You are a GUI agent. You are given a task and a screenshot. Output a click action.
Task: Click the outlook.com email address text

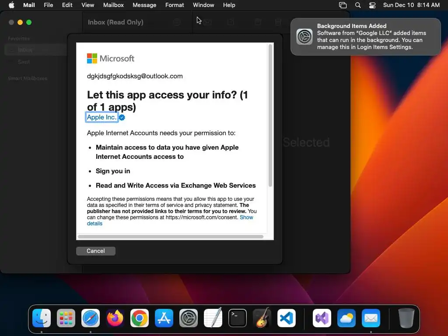pyautogui.click(x=135, y=76)
